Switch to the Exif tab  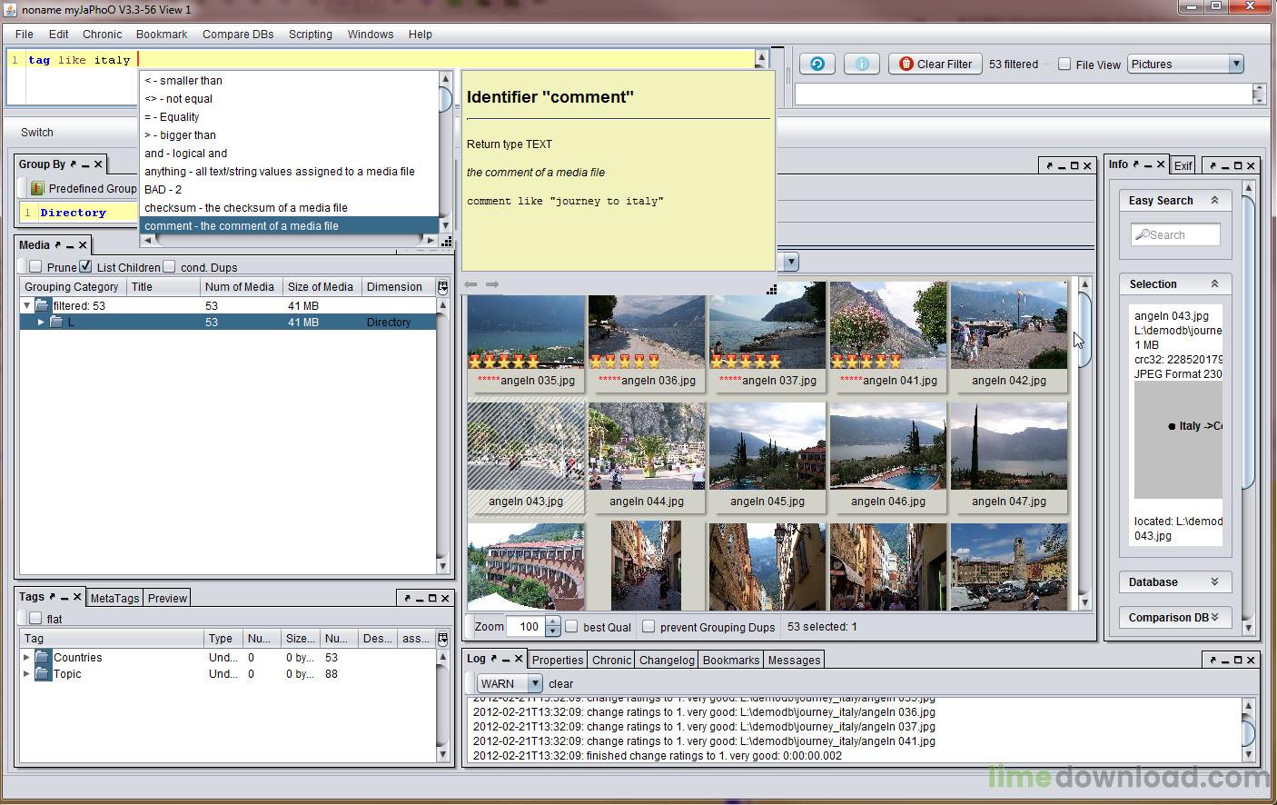point(1183,165)
